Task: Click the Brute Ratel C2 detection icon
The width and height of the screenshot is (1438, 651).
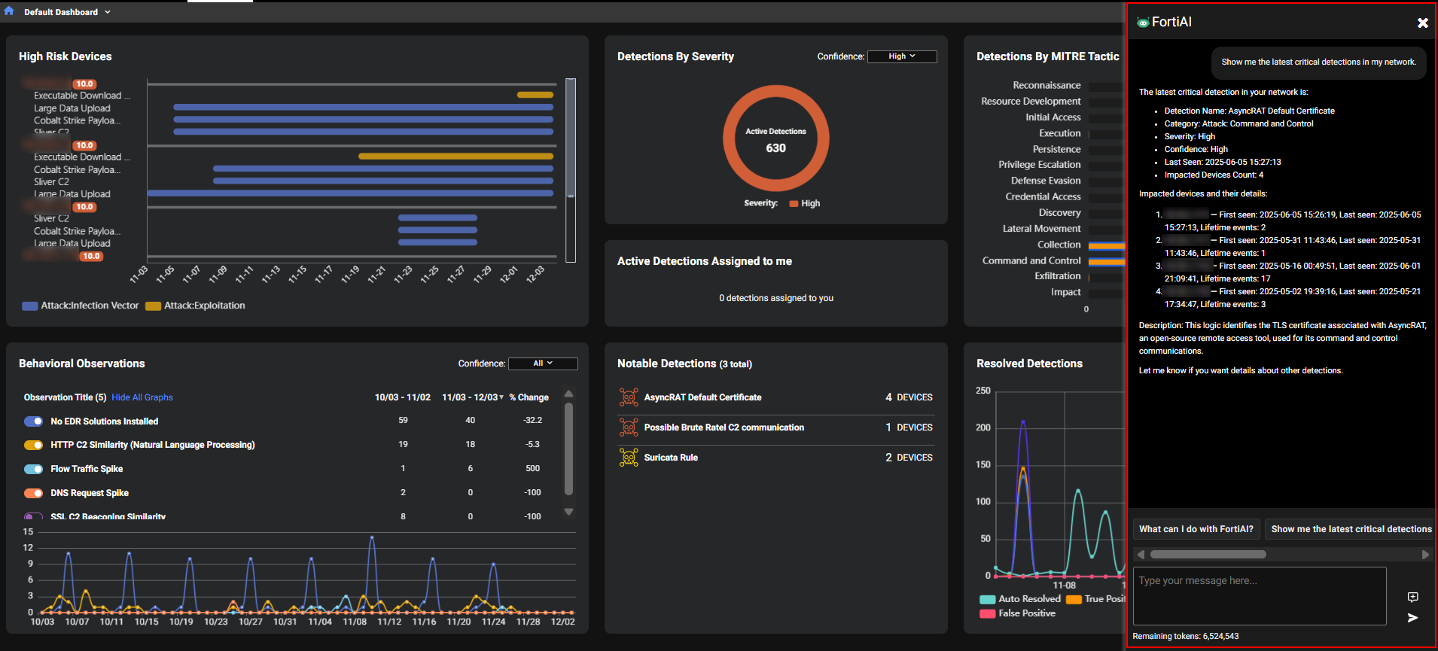Action: coord(628,427)
